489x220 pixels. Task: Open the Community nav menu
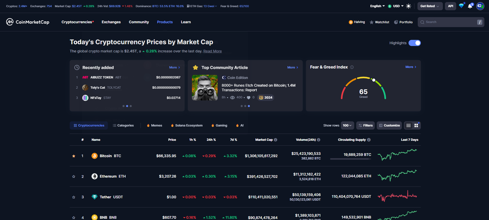139,22
